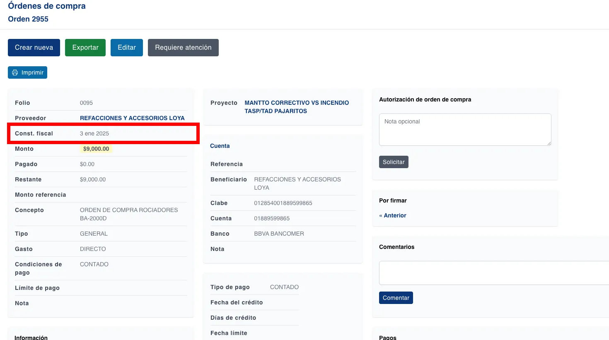This screenshot has width=609, height=340.
Task: Grab the Nota opcional resize handle
Action: [549, 143]
